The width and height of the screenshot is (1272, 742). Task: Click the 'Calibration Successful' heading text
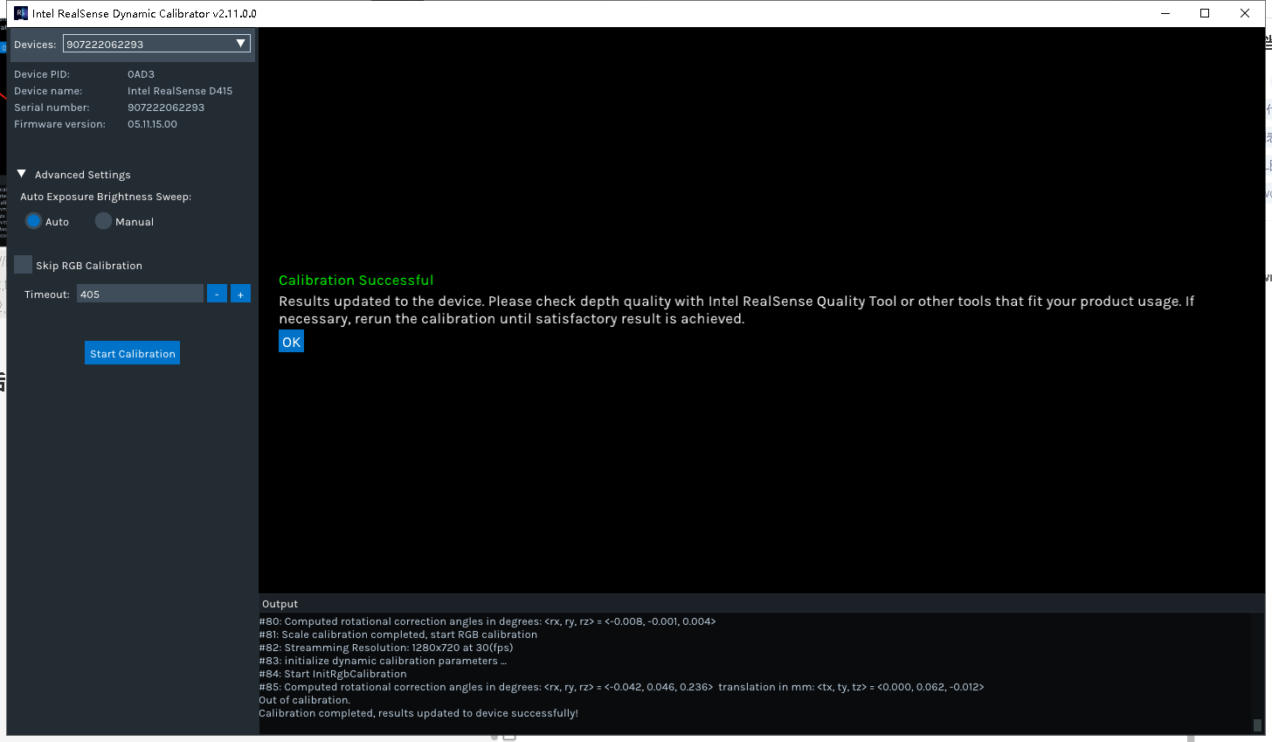point(356,280)
